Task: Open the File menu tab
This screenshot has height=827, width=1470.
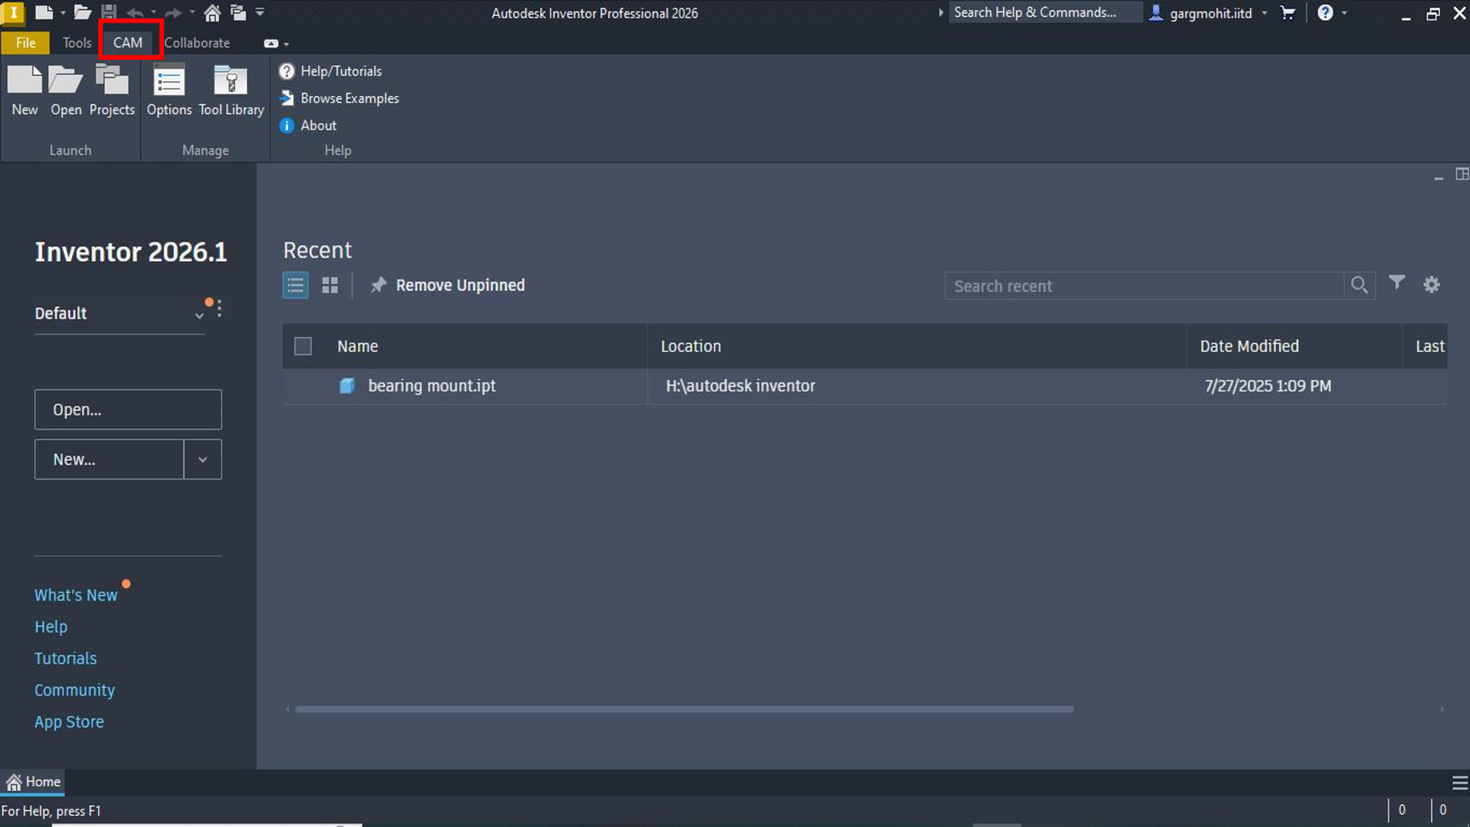Action: click(x=26, y=43)
